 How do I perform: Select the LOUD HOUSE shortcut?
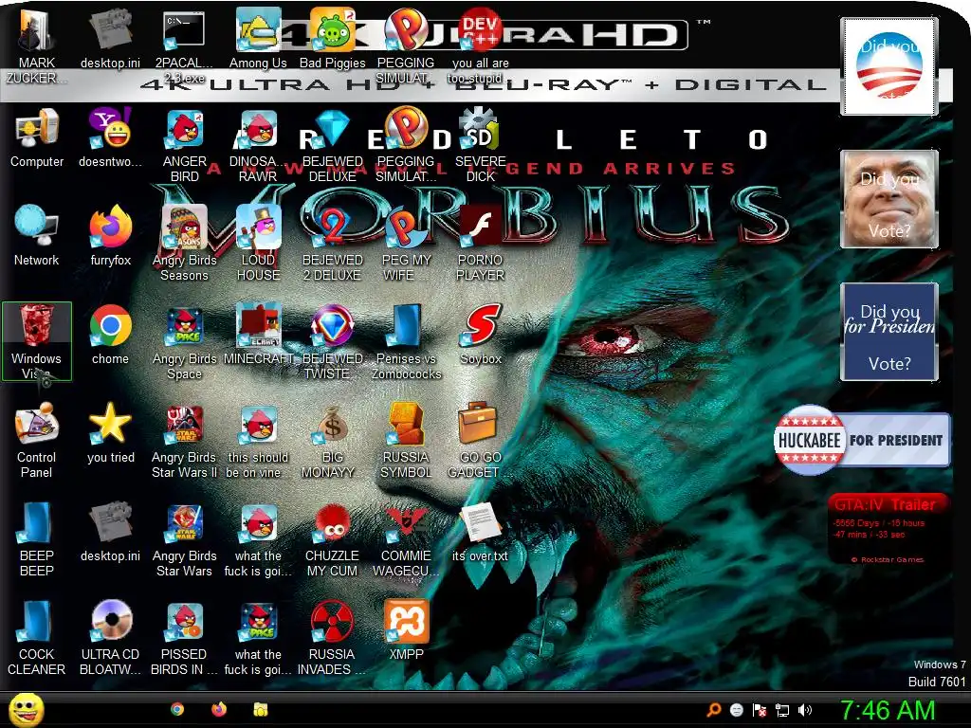(x=258, y=243)
